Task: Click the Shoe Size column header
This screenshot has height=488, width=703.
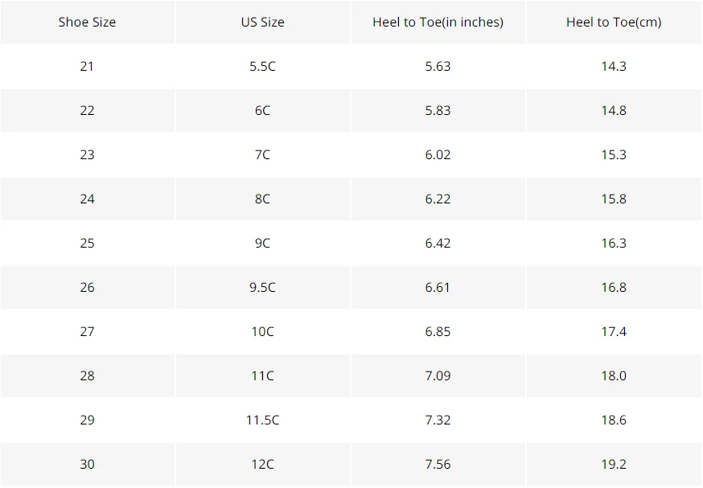Action: 88,22
